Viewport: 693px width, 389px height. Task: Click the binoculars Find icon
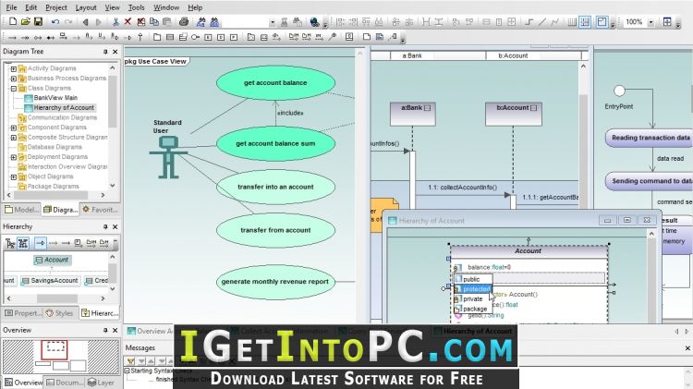pos(201,21)
